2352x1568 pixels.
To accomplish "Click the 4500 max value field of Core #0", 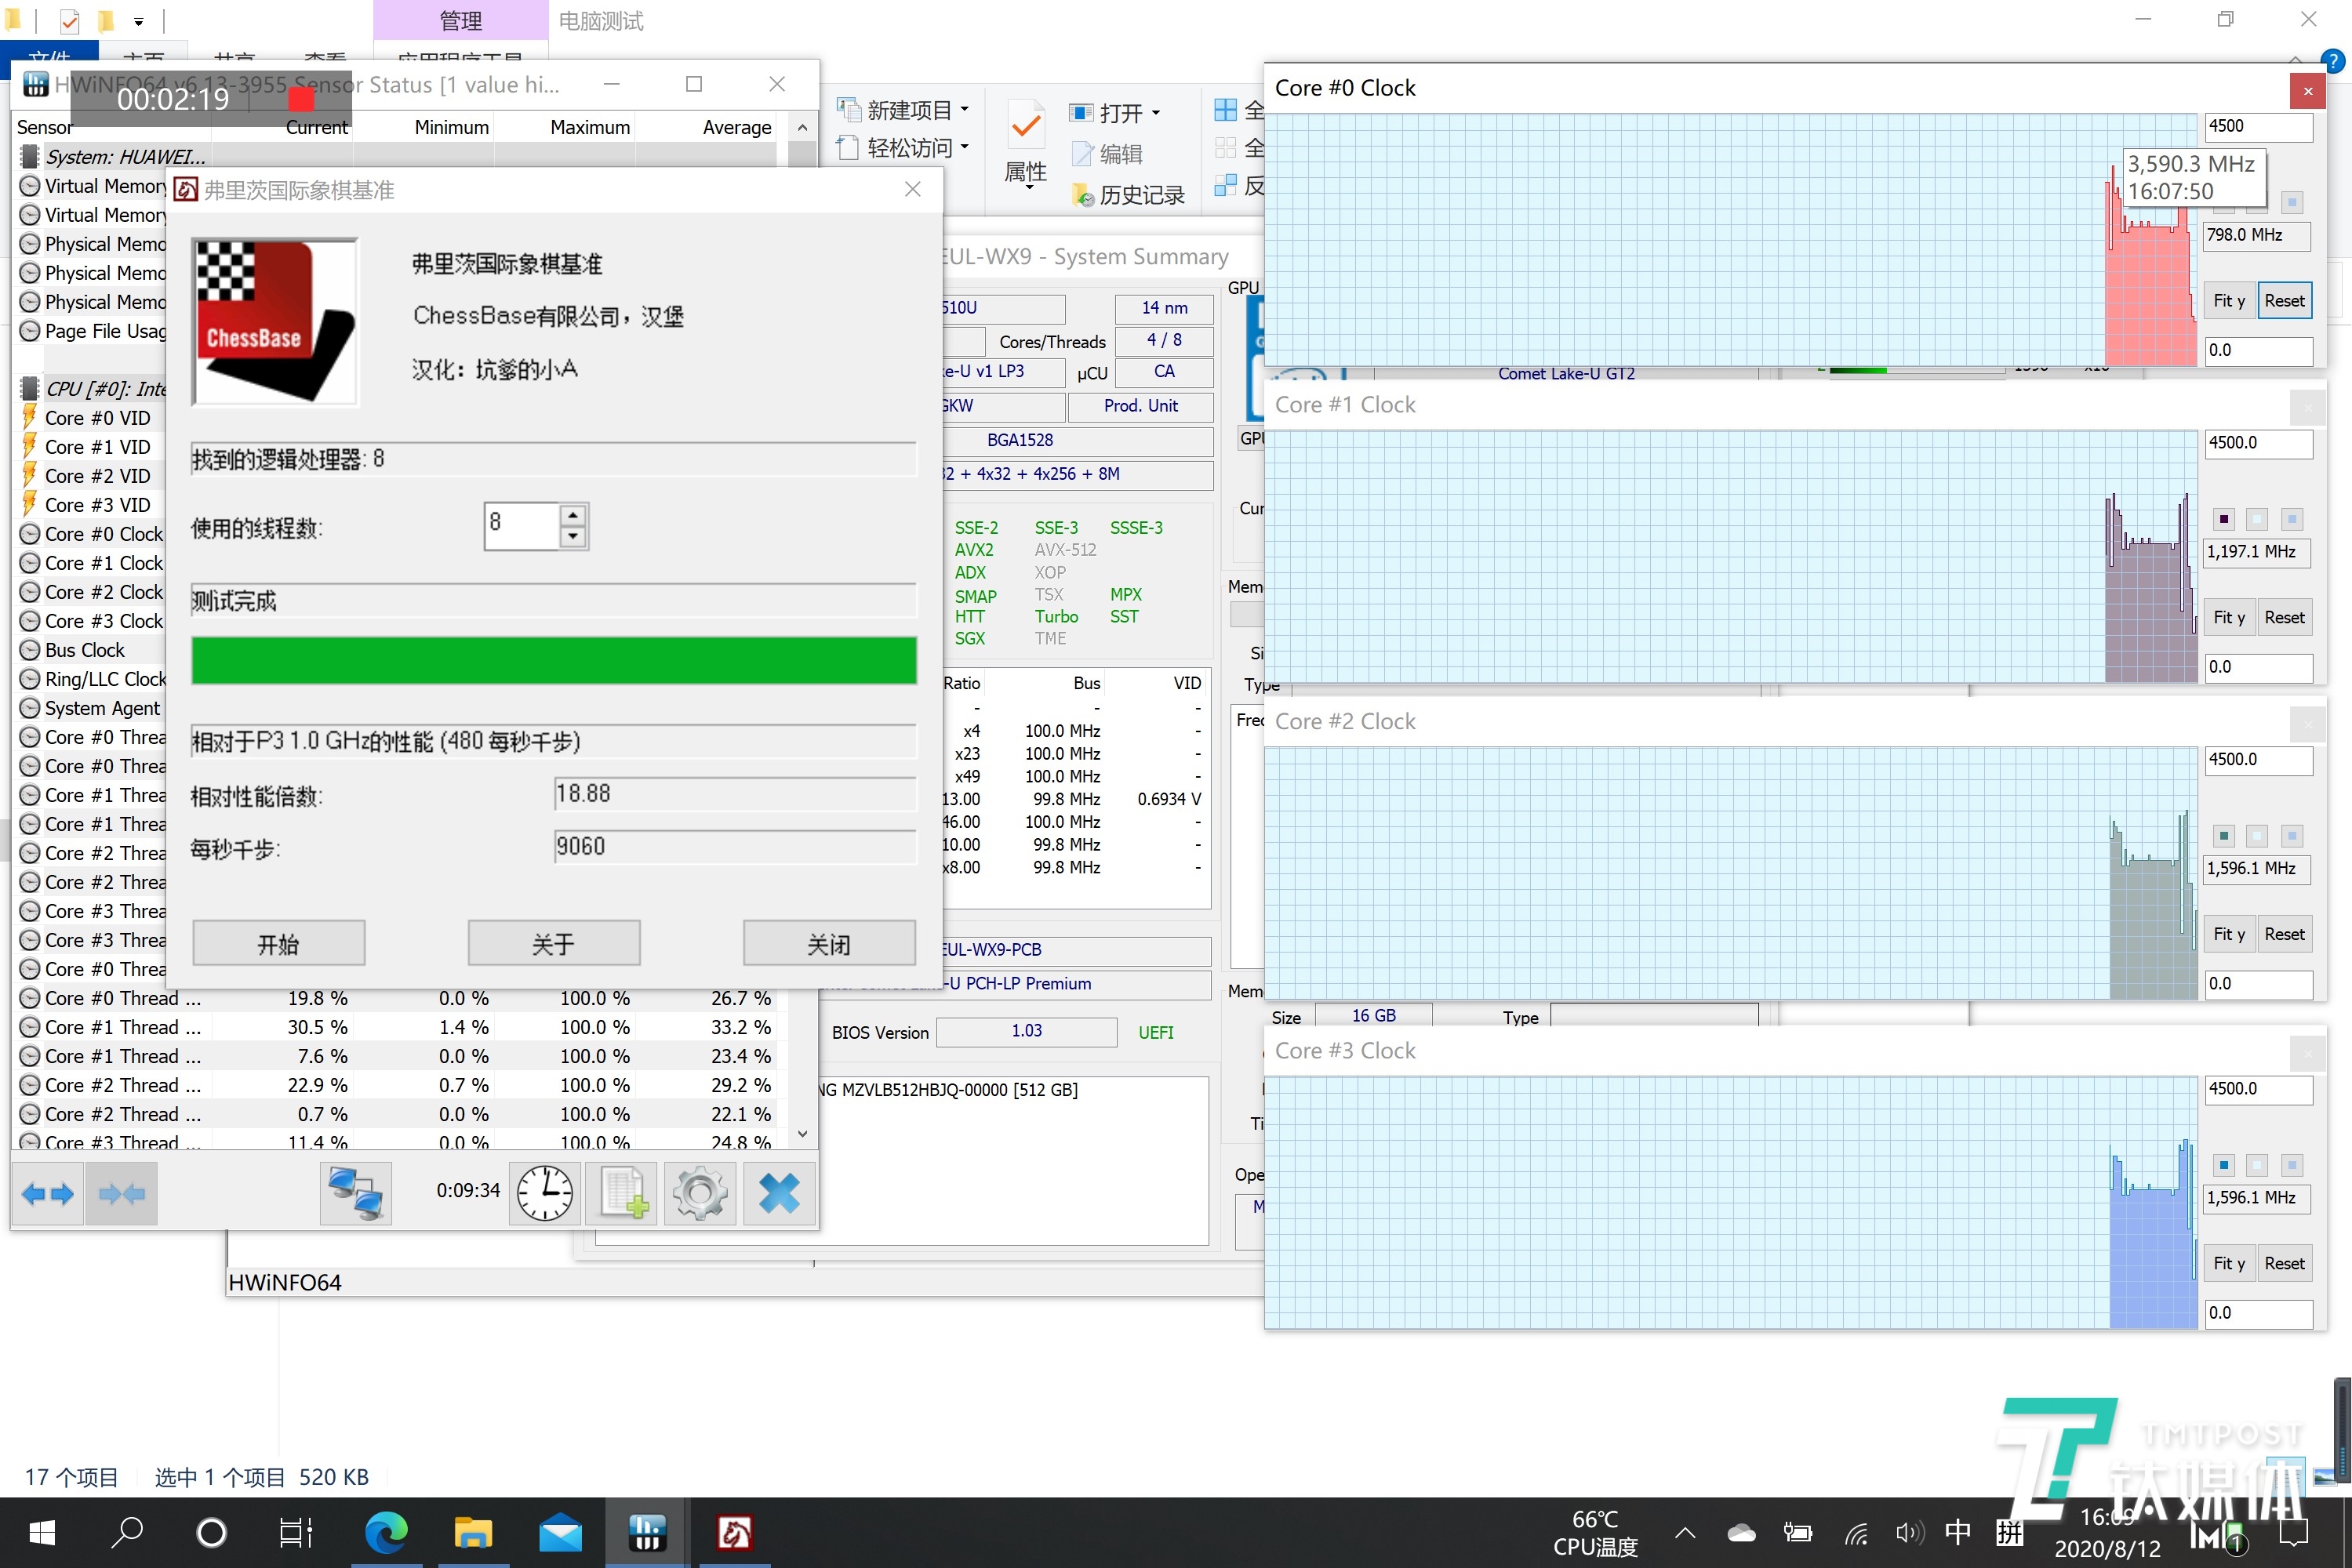I will click(2257, 126).
